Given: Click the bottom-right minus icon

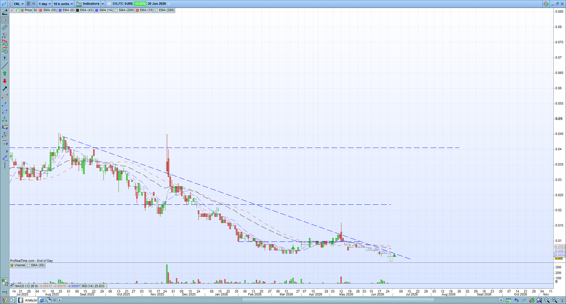Looking at the screenshot, I should (x=547, y=300).
